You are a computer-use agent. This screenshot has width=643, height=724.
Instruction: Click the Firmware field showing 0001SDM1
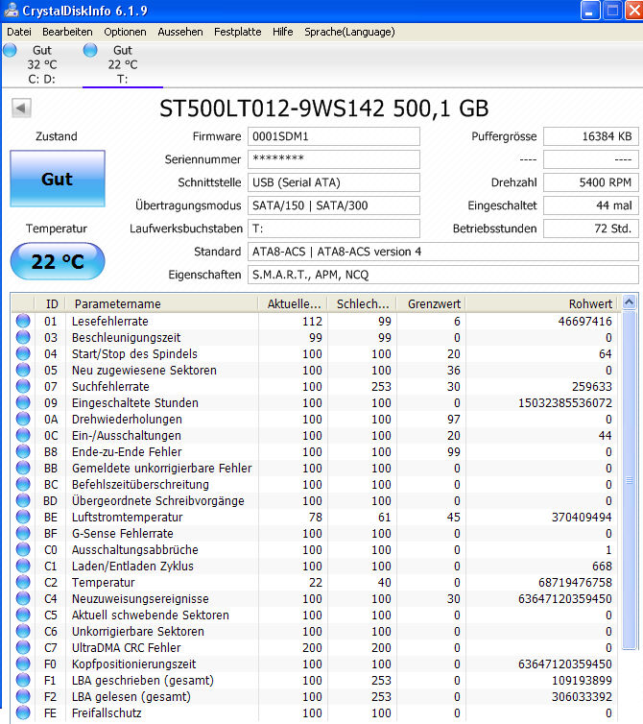334,136
